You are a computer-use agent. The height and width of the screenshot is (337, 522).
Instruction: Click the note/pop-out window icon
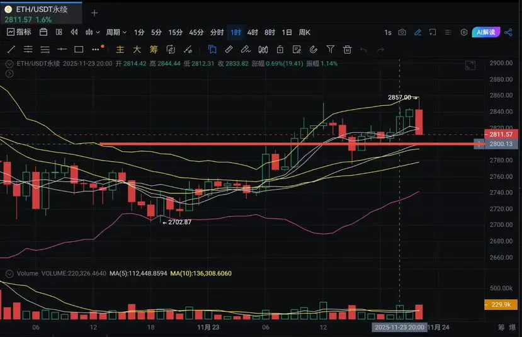(433, 32)
